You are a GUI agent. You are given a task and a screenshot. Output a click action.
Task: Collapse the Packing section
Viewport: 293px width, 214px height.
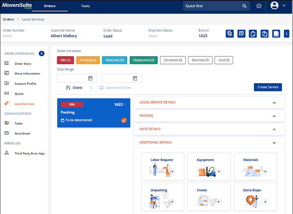tap(274, 116)
